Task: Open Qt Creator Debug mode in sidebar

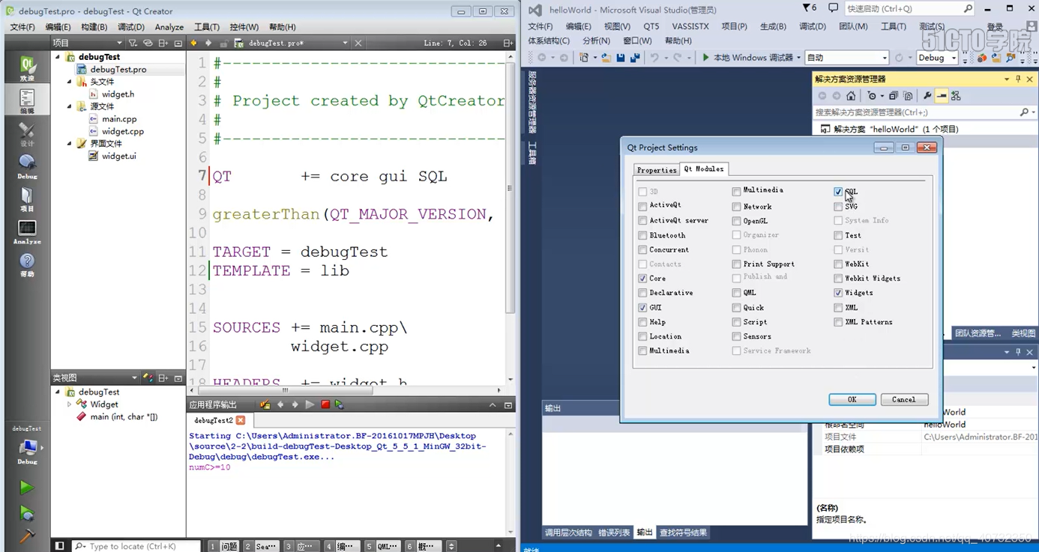Action: pyautogui.click(x=27, y=166)
